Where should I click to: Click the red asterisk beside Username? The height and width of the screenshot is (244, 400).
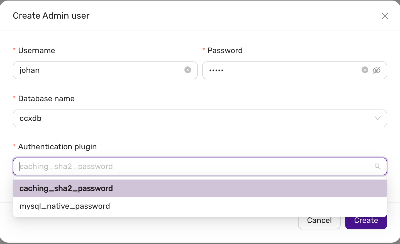[14, 49]
